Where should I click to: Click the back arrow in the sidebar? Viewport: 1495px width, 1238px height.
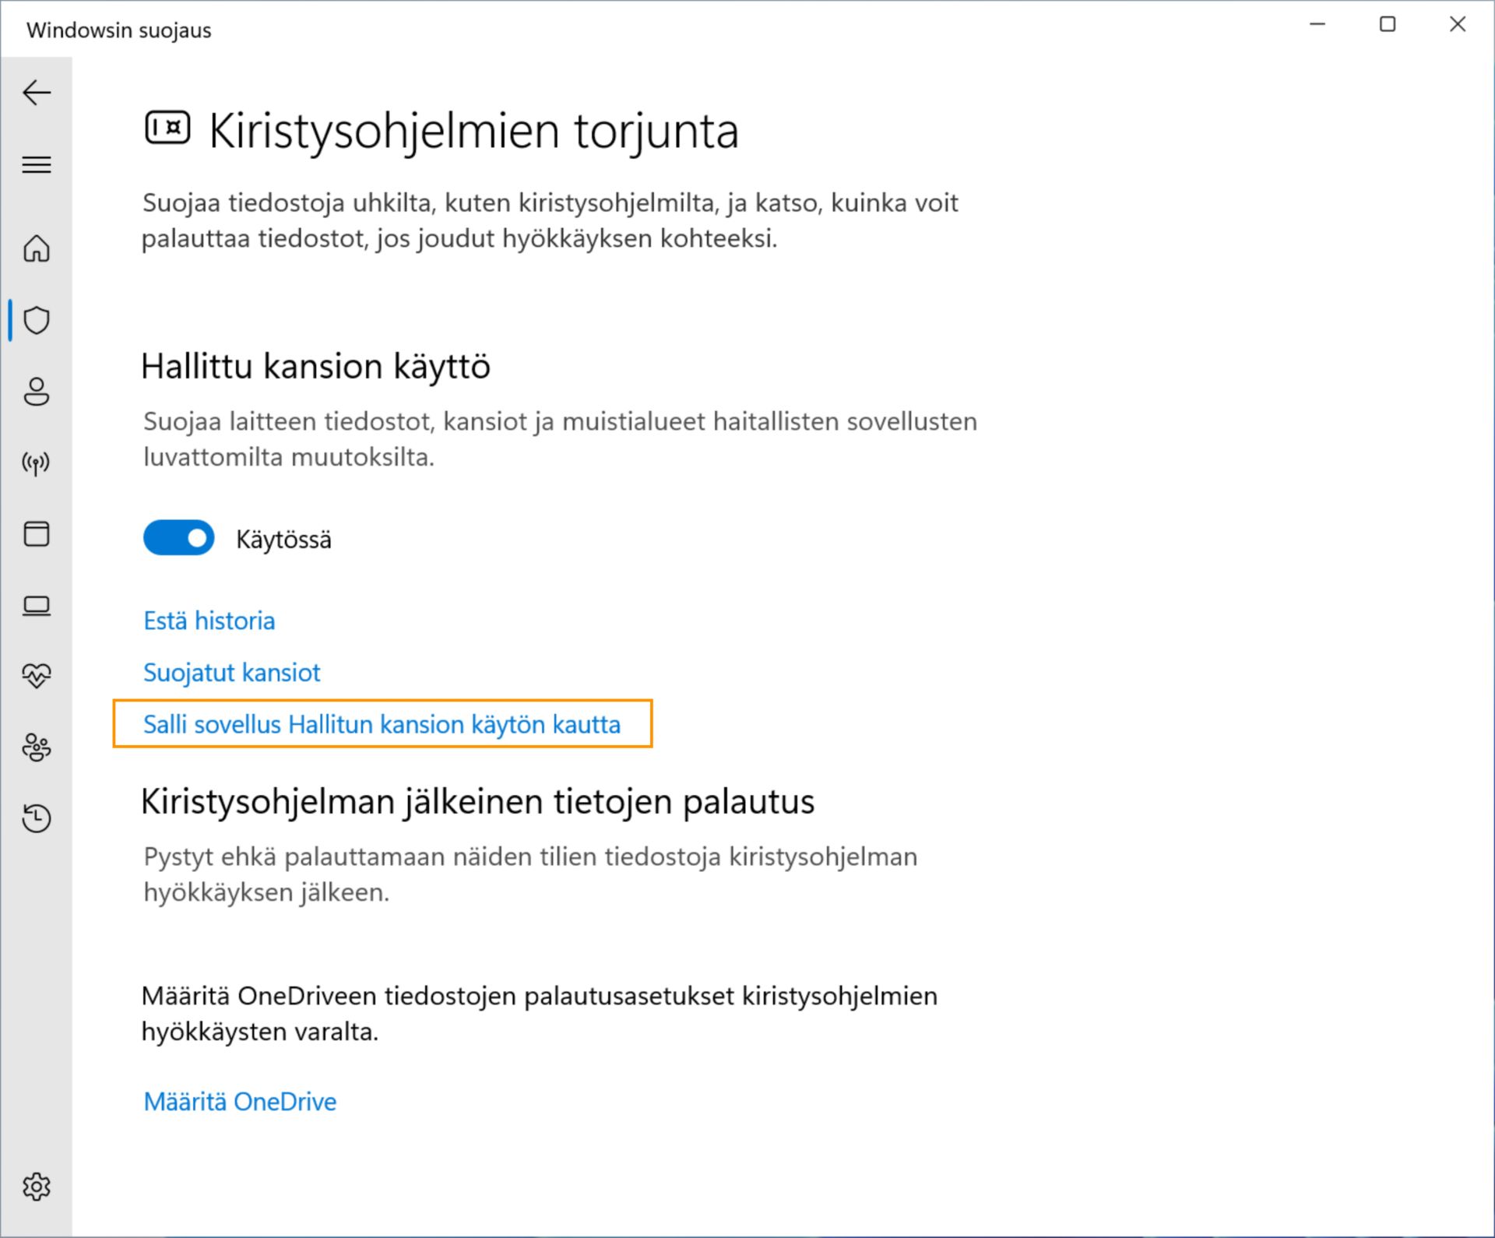[37, 93]
